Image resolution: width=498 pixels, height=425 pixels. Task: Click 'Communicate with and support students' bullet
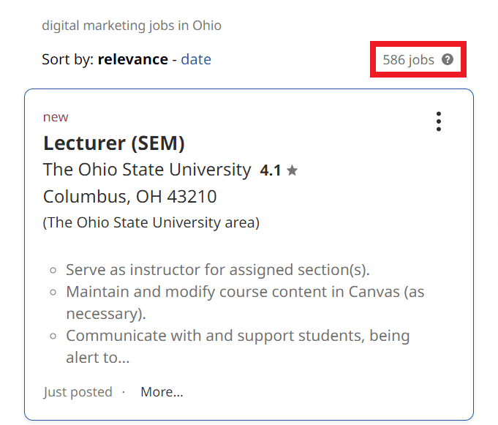coord(238,346)
